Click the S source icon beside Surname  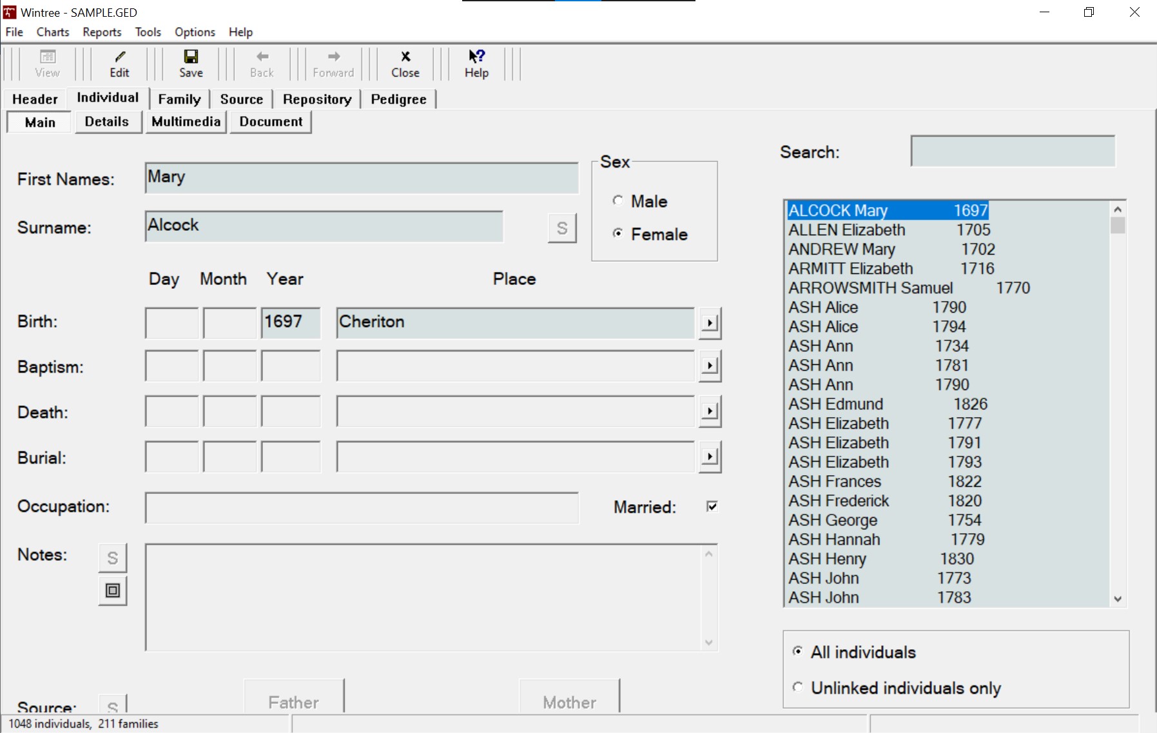[561, 228]
